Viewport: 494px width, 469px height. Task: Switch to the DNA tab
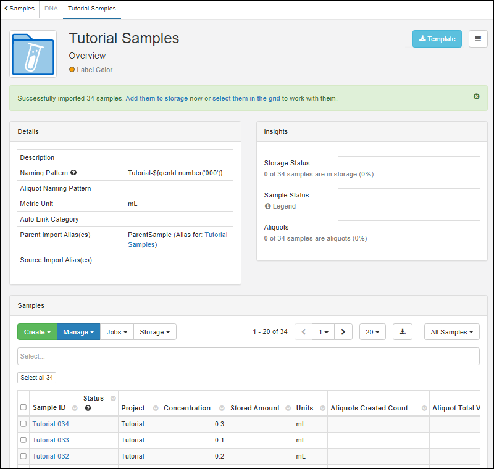pyautogui.click(x=51, y=9)
